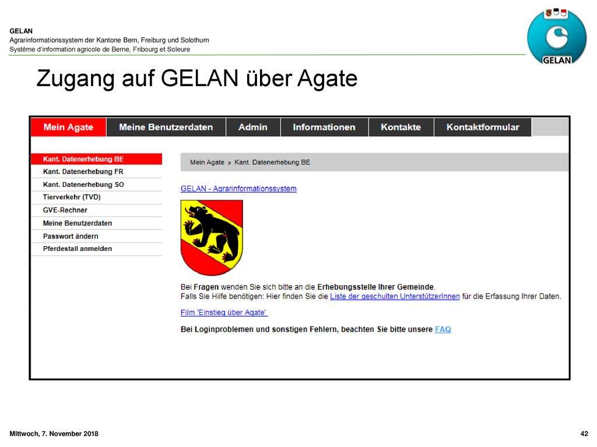Viewport: 597px width, 447px height.
Task: Follow the GELAN - Agrarinformationssystem link
Action: click(238, 189)
